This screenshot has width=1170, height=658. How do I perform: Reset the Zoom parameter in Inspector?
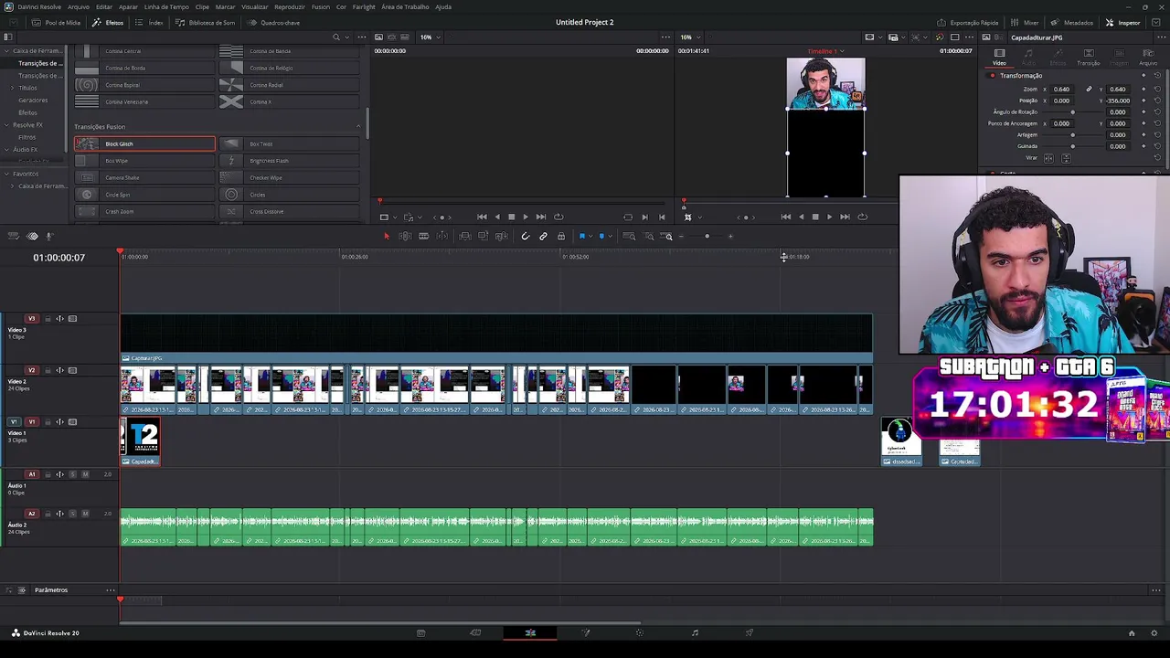(x=1157, y=90)
